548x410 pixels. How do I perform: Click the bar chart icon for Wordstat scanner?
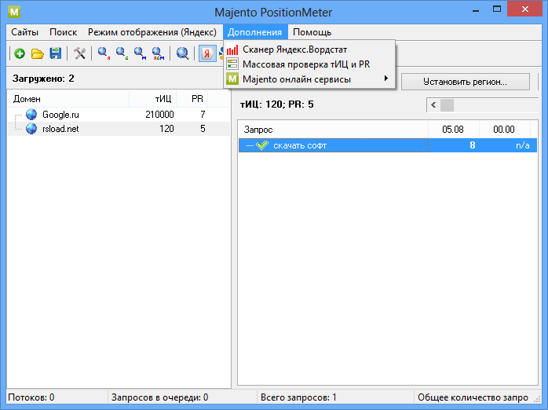(232, 49)
